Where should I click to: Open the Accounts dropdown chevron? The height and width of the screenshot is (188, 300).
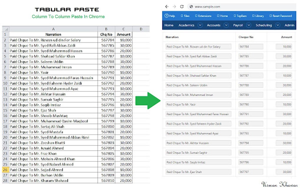[x=226, y=25]
